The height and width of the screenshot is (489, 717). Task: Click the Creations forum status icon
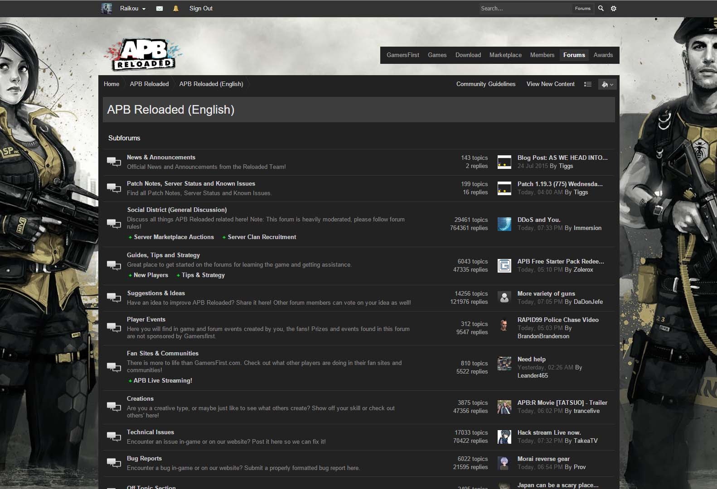click(114, 407)
